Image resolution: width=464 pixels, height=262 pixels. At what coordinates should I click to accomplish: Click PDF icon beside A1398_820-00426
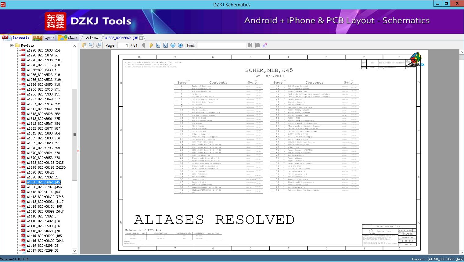[23, 172]
